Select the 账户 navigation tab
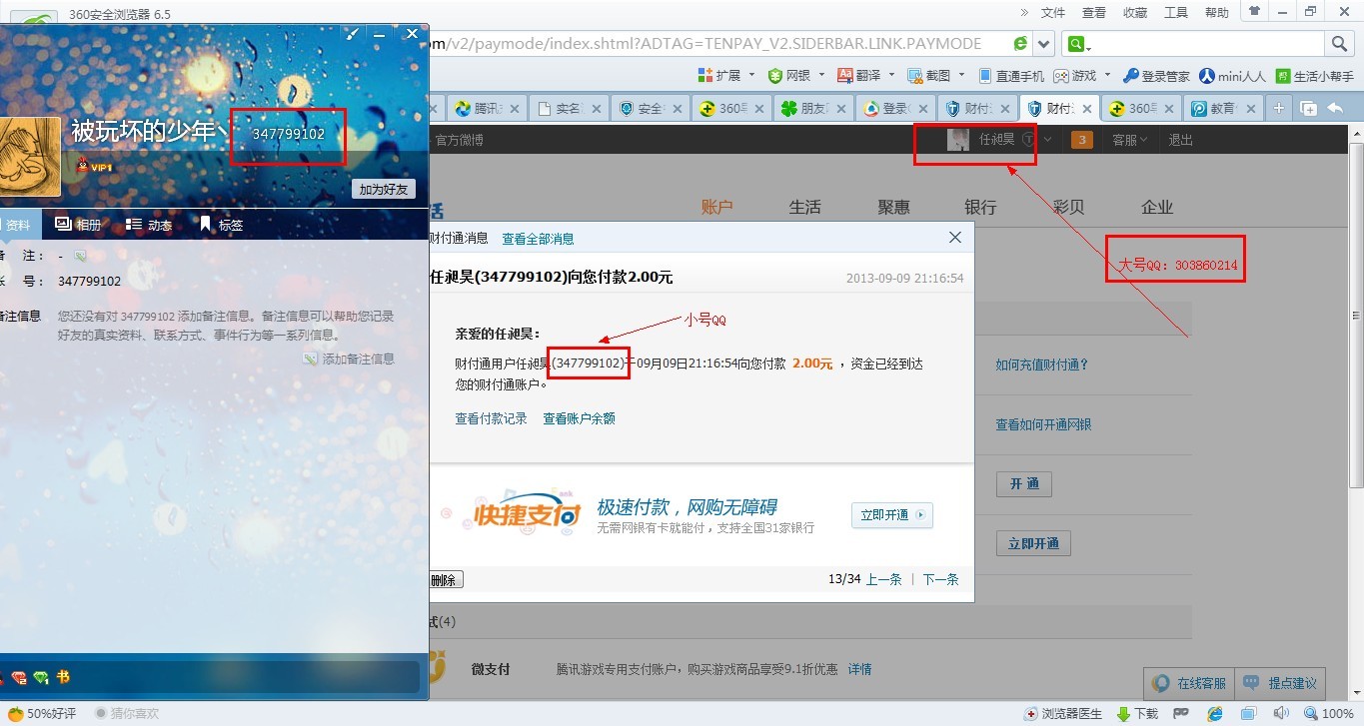This screenshot has width=1364, height=726. pos(716,207)
